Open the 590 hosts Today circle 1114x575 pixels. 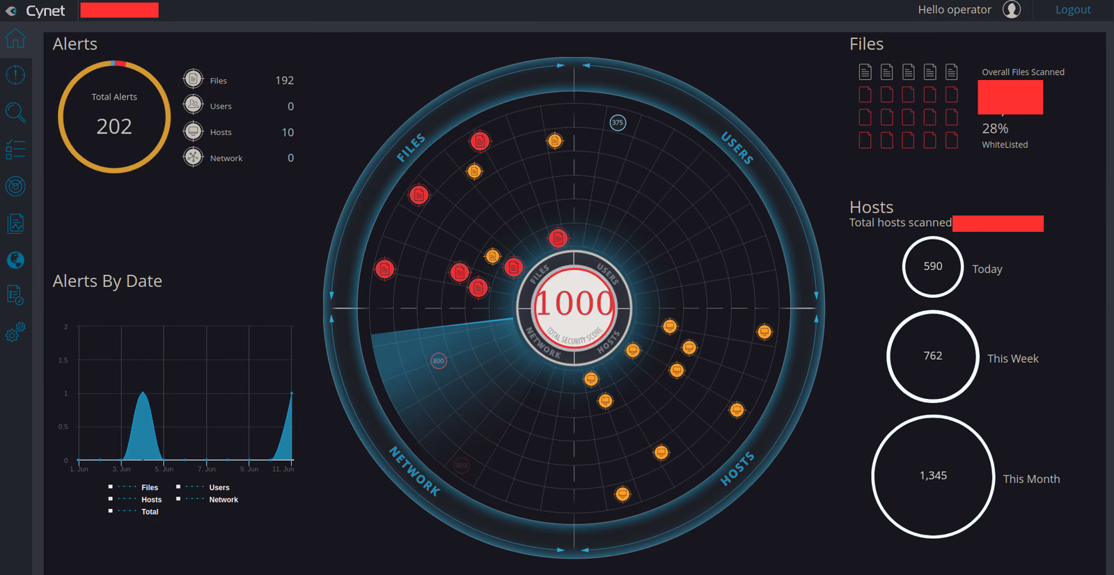tap(933, 267)
